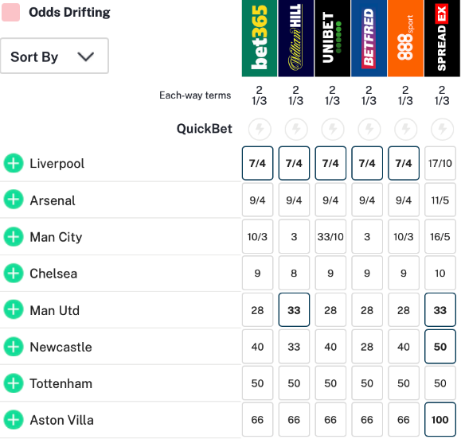
Task: Click the bet365 bookmaker logo
Action: 260,38
